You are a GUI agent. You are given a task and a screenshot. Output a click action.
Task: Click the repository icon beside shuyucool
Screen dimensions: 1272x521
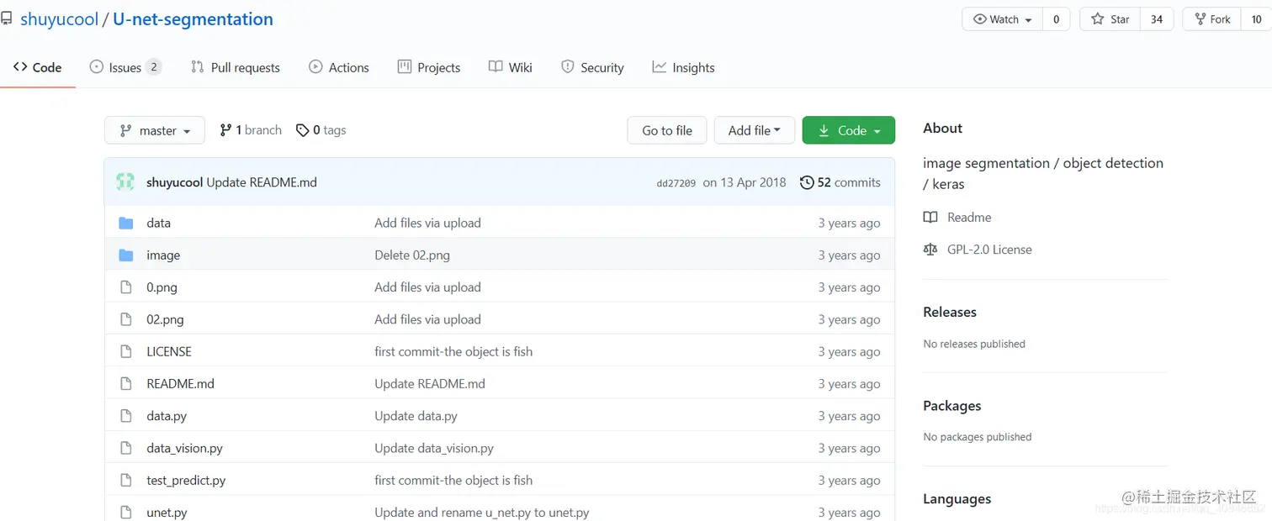(x=6, y=18)
